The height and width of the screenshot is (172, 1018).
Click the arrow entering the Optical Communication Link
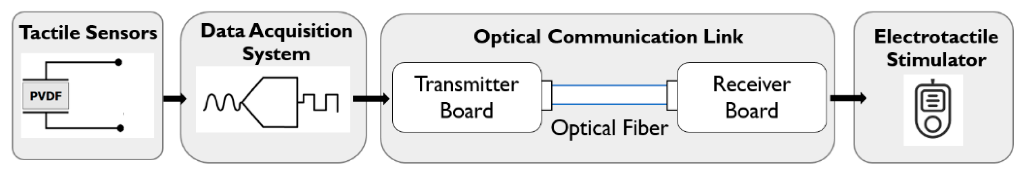[x=371, y=98]
